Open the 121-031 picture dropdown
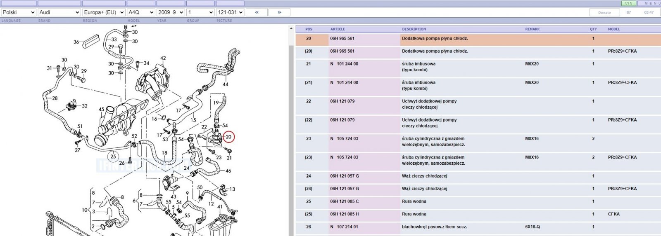The width and height of the screenshot is (661, 236). (230, 12)
